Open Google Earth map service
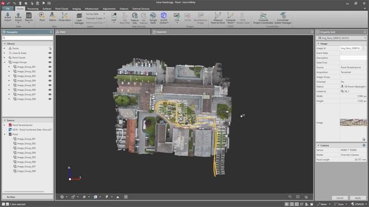 click(153, 18)
